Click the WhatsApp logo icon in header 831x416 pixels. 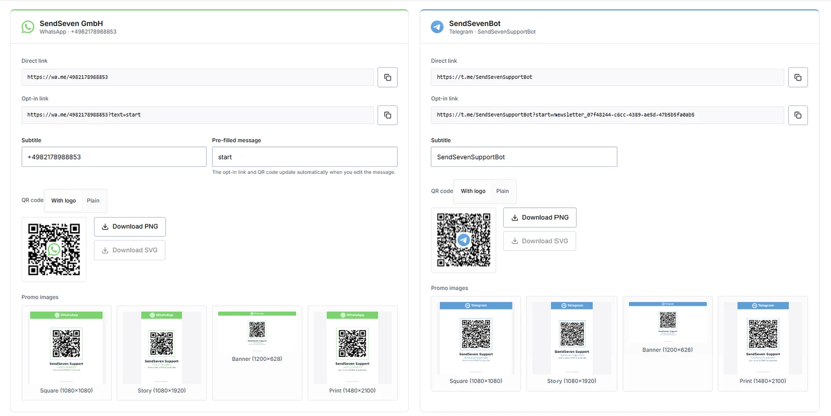[x=28, y=27]
